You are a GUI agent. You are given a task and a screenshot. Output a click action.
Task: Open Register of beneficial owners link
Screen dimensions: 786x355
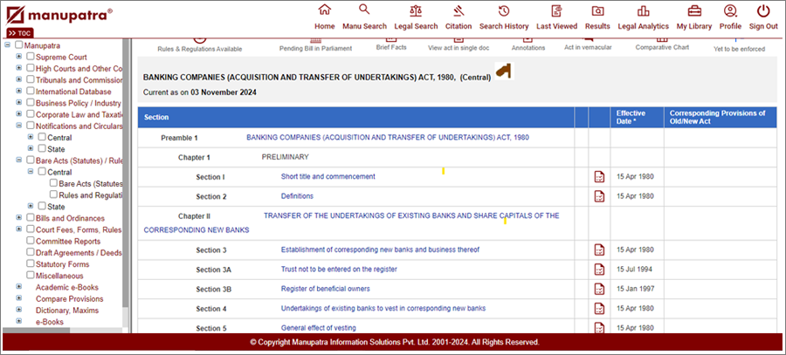coord(326,289)
